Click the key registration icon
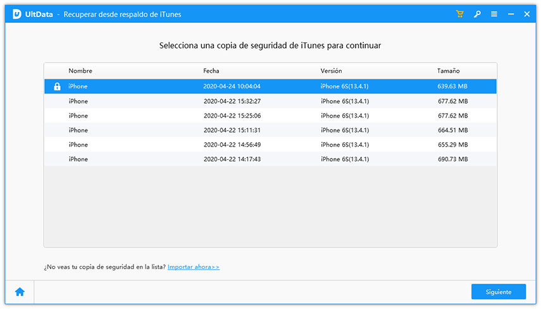The image size is (541, 309). click(477, 14)
